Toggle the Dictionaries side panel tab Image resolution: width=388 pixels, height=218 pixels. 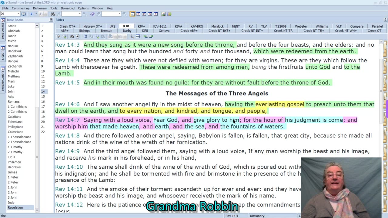pos(2,31)
